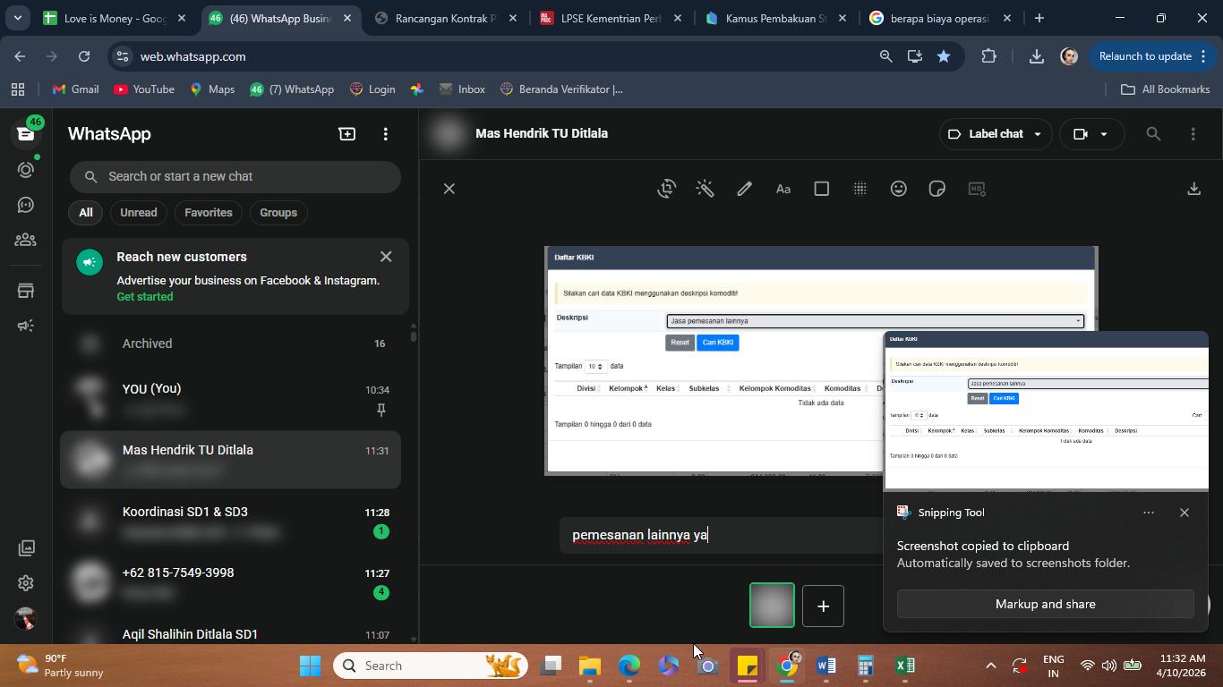Open Channels icon in sidebar
The height and width of the screenshot is (687, 1223).
click(x=26, y=205)
